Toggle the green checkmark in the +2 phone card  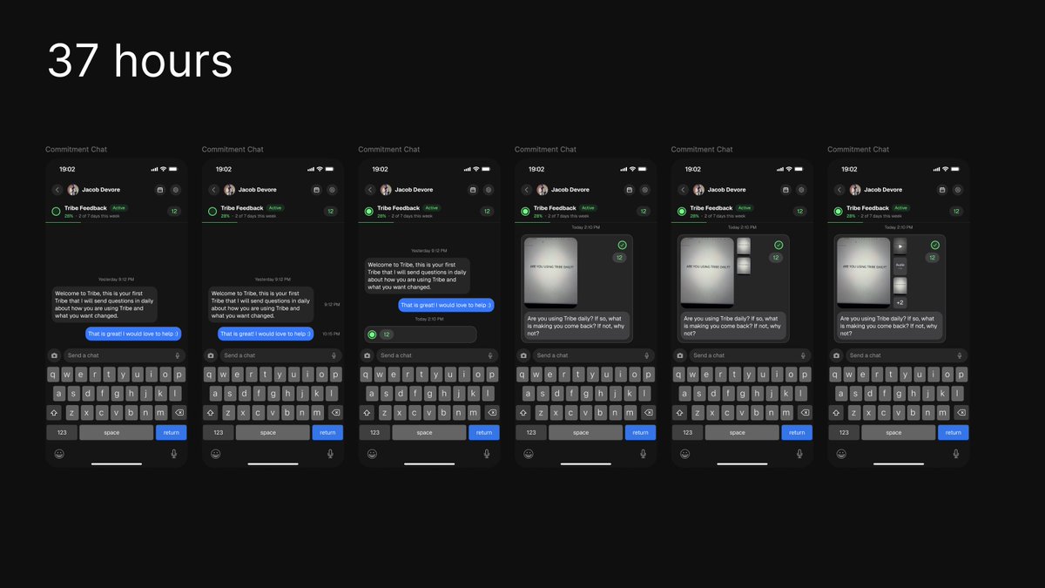934,246
